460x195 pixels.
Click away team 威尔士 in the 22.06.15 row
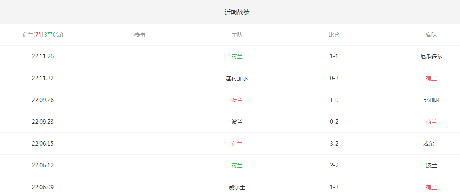[431, 144]
